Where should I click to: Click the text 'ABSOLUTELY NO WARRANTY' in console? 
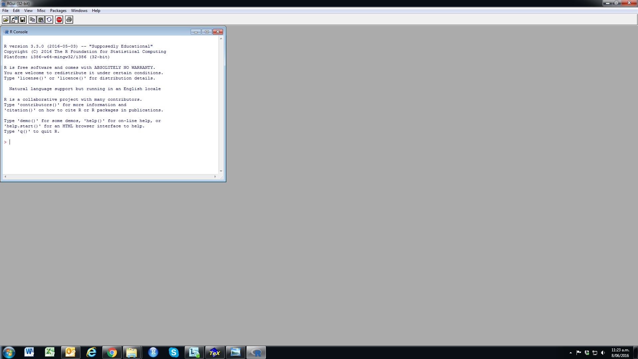click(123, 67)
